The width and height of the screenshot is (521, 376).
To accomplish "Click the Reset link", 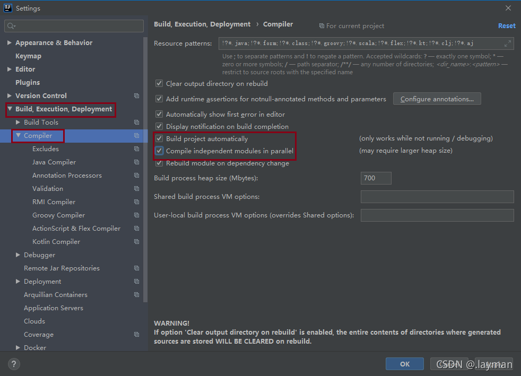I will 507,26.
